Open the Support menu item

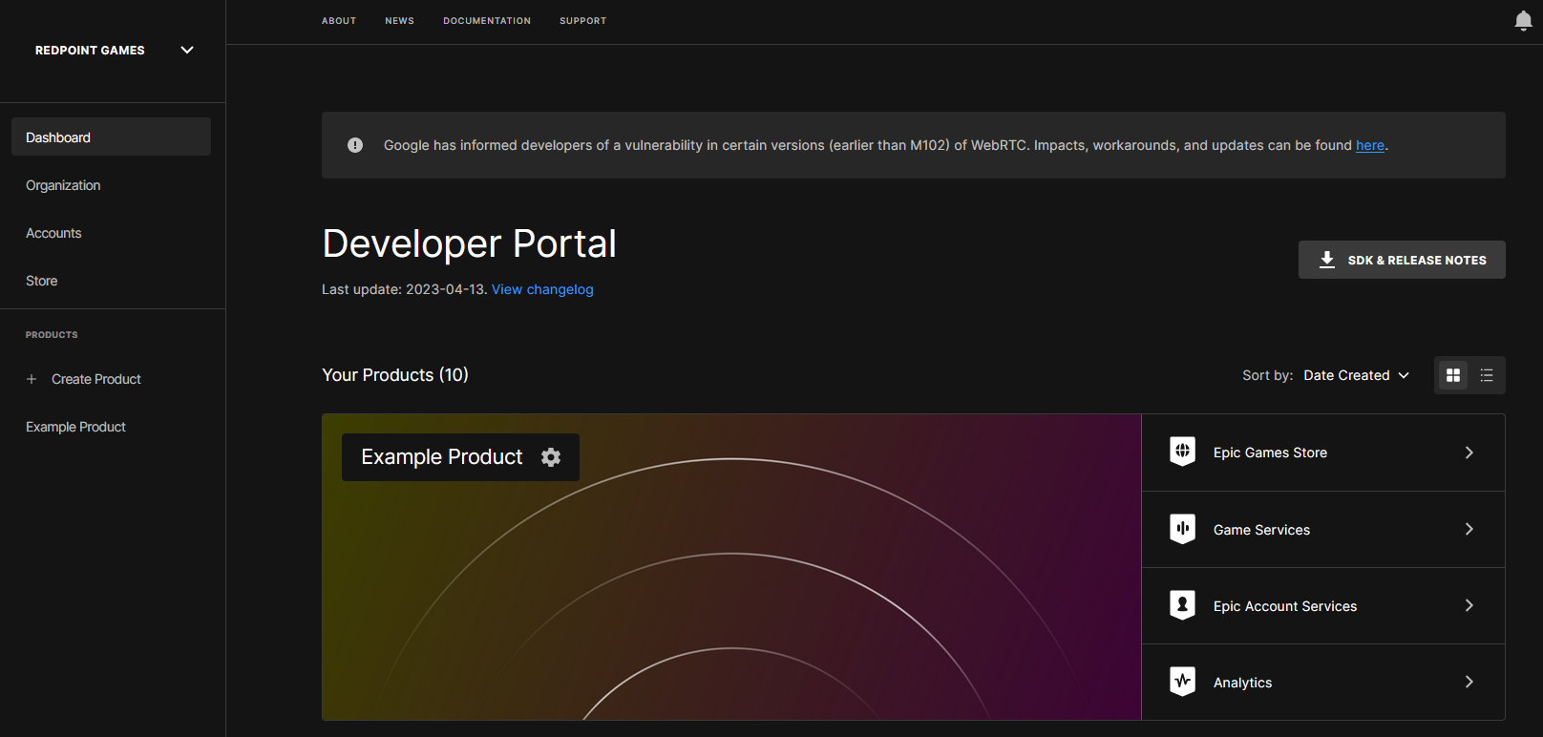(583, 21)
